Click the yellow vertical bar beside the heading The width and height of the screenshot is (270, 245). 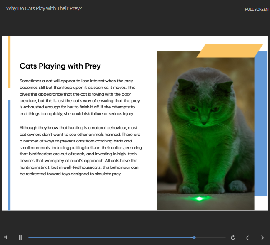coord(9,62)
